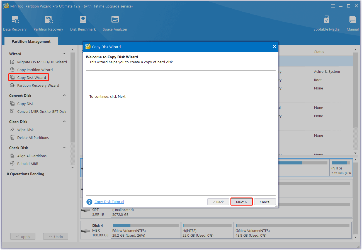Select the H:(NTFS) partition block

tap(208, 230)
